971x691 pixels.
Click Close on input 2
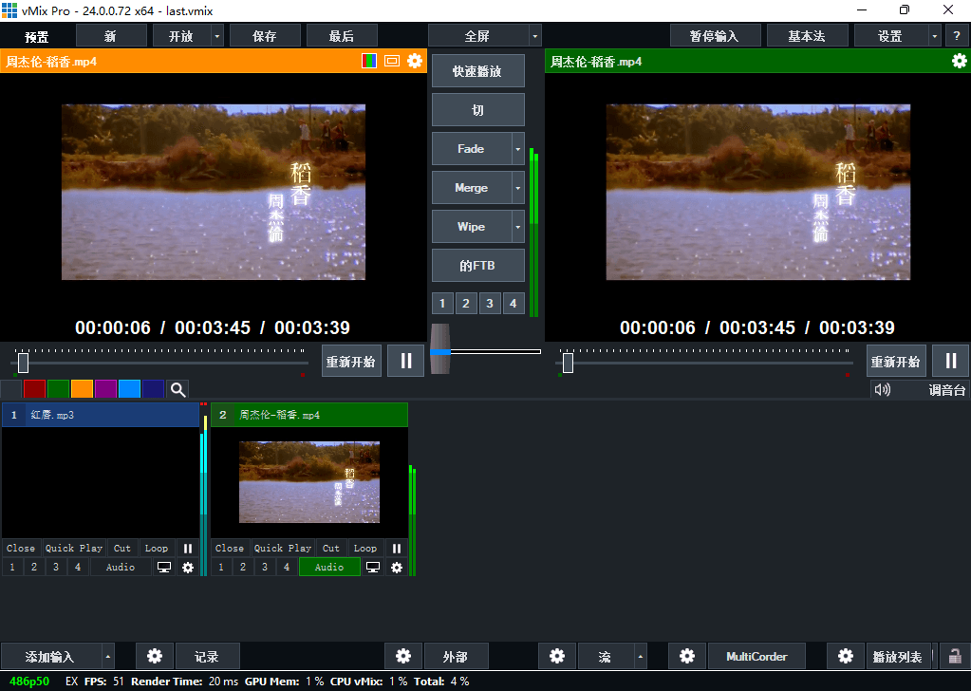click(229, 548)
